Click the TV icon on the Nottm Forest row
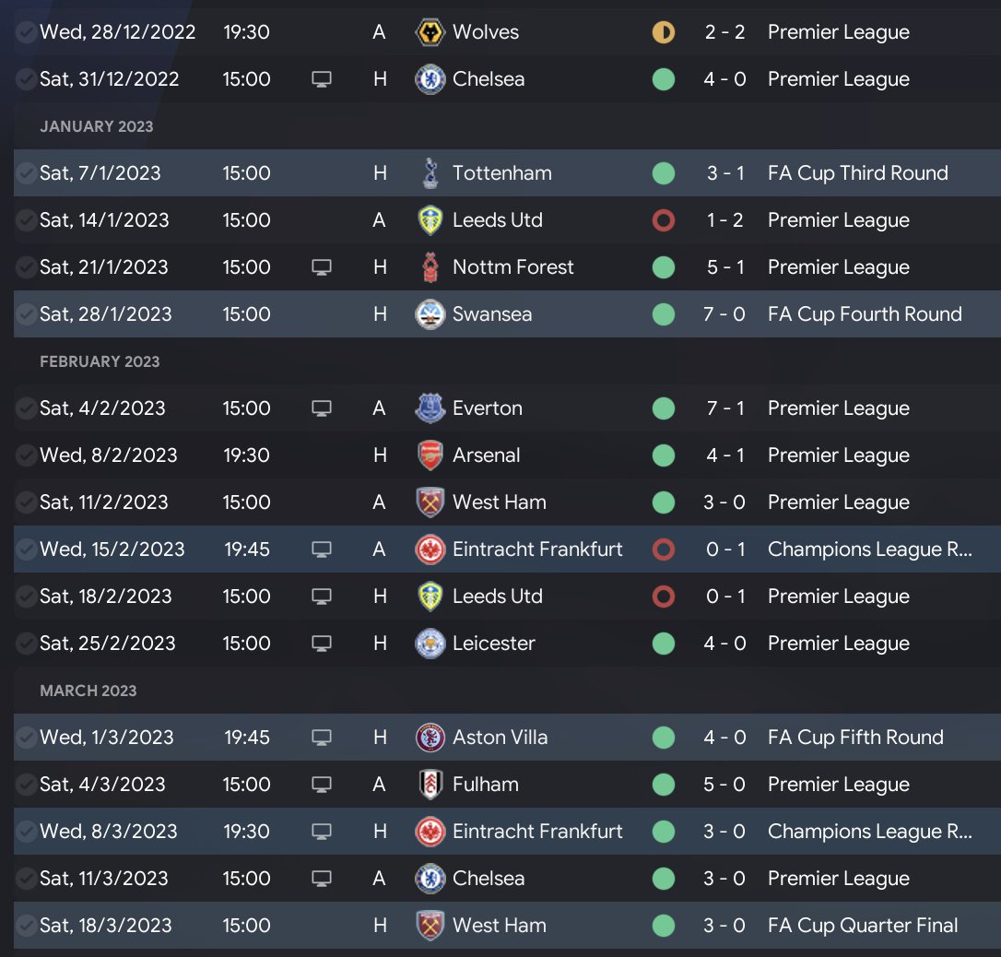This screenshot has width=1001, height=957. point(321,267)
